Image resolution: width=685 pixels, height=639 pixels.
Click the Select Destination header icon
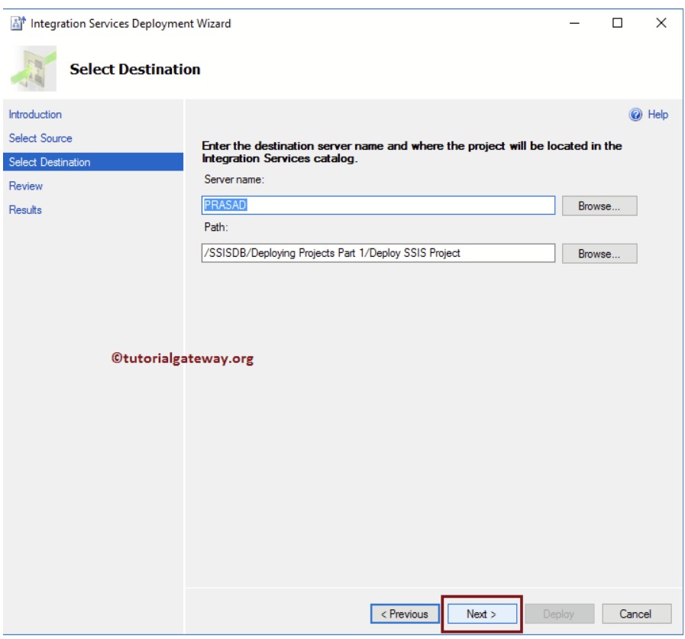(34, 69)
